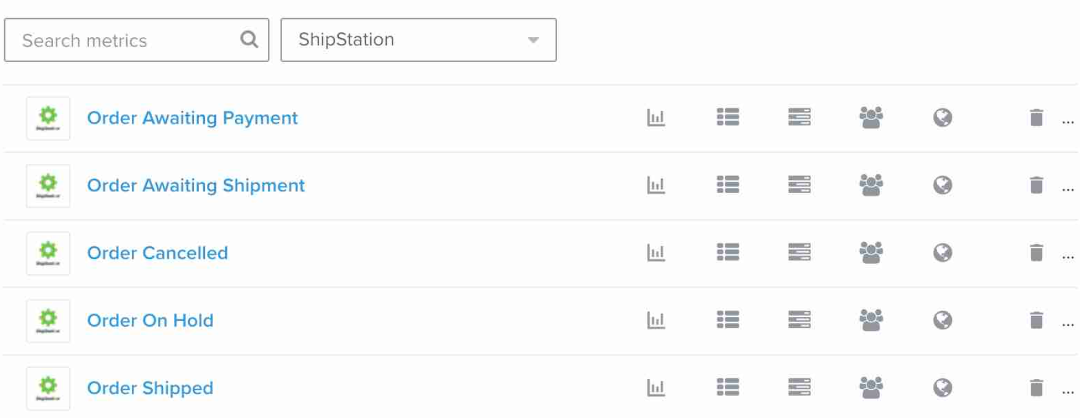Open the Order Awaiting Payment metric
Viewport: 1080px width, 418px height.
[x=192, y=118]
